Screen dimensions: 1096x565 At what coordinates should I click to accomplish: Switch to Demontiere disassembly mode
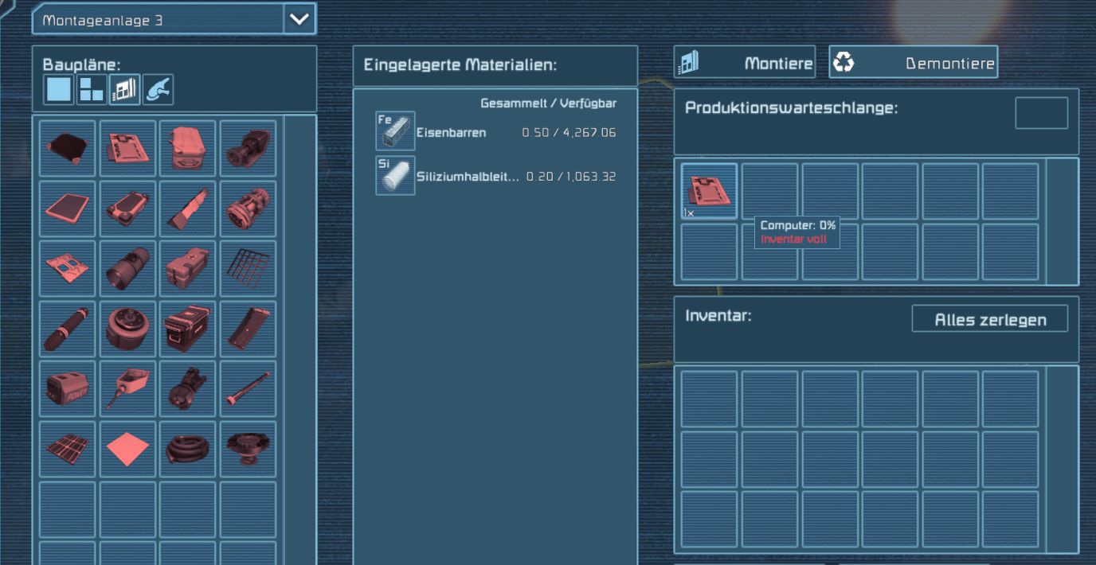[x=913, y=63]
